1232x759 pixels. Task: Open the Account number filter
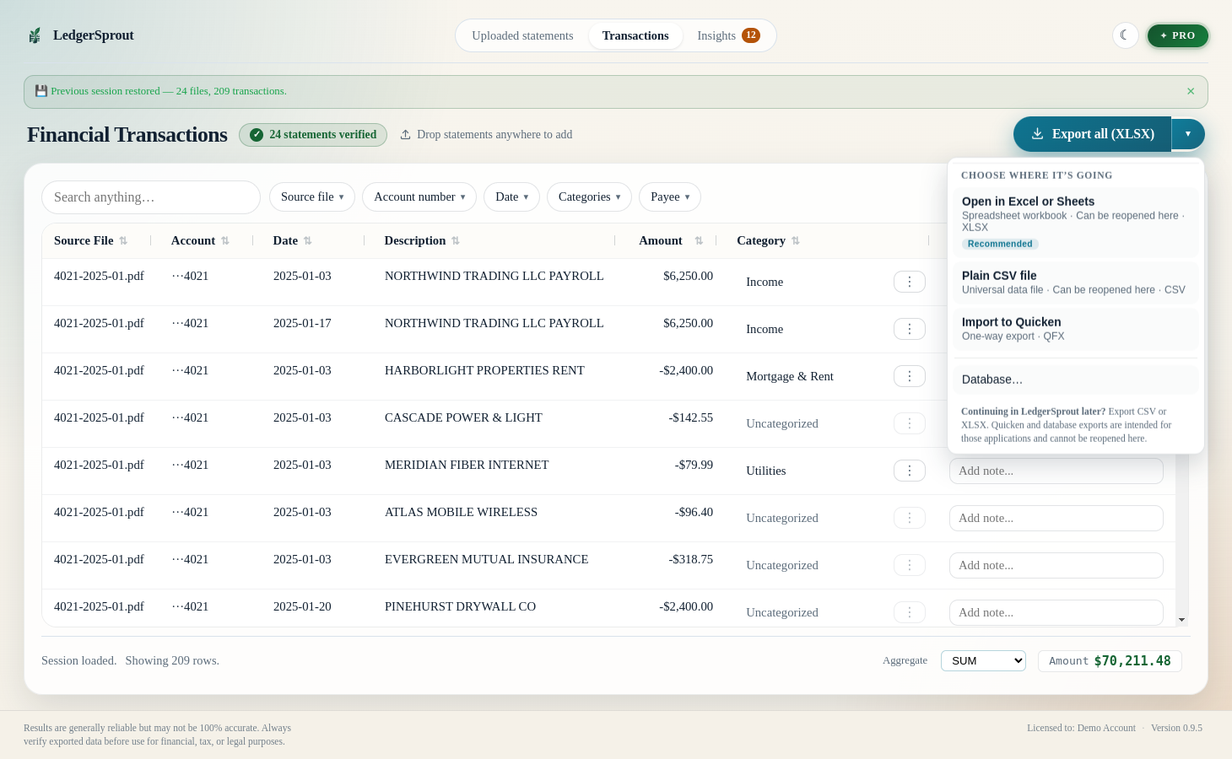(x=419, y=197)
